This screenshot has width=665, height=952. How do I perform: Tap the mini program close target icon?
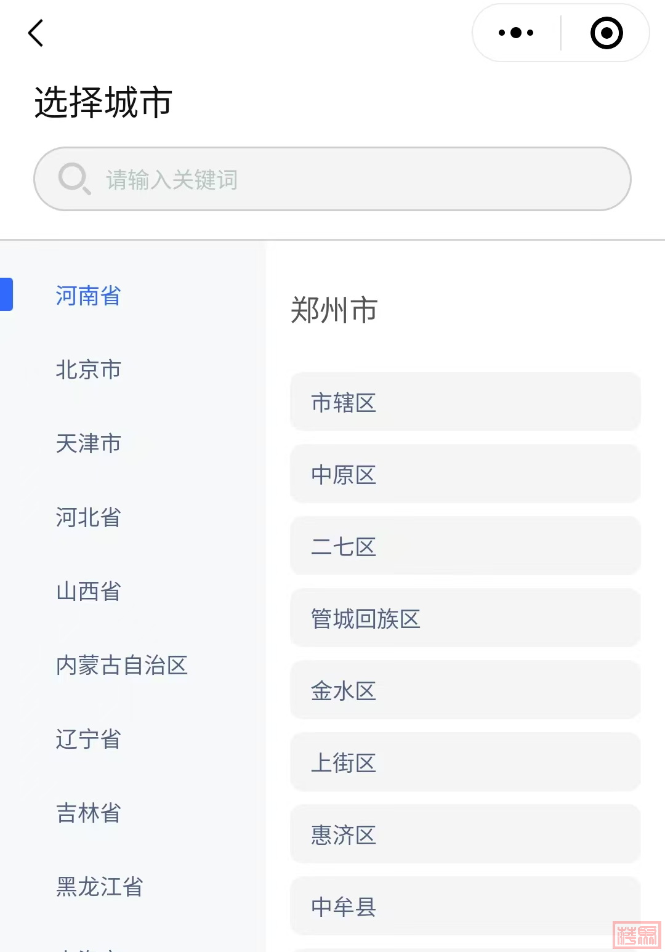607,33
